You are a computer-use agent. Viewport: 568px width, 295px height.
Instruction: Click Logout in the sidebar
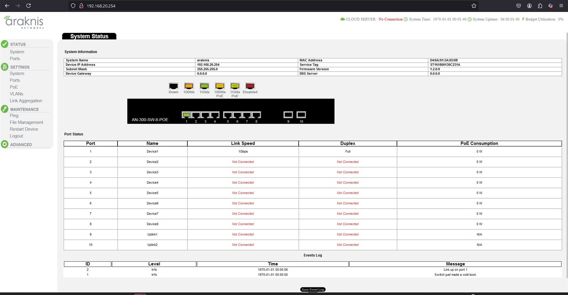click(x=16, y=136)
